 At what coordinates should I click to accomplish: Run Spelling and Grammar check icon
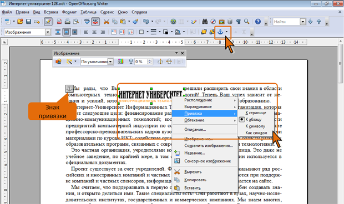(x=87, y=22)
